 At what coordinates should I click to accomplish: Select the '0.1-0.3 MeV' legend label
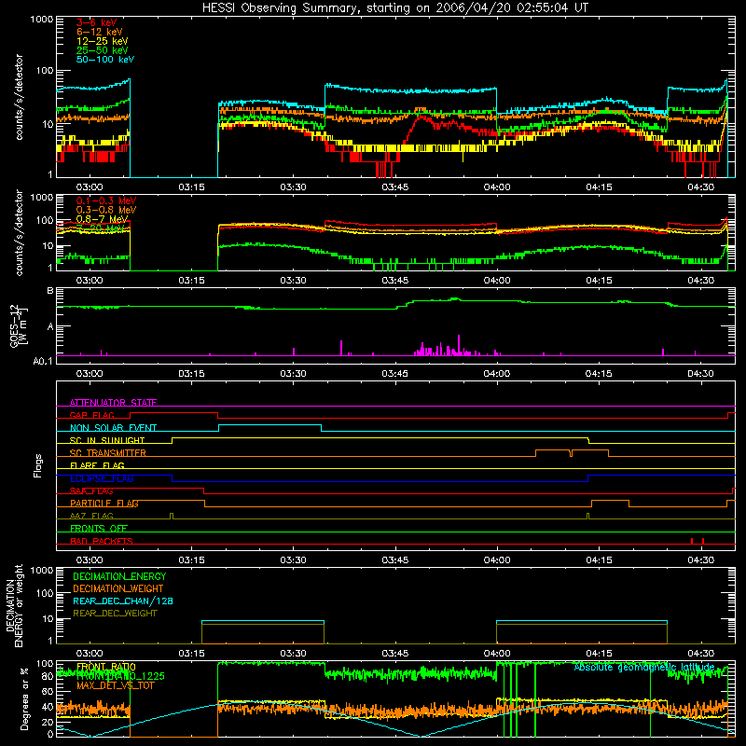(x=106, y=200)
